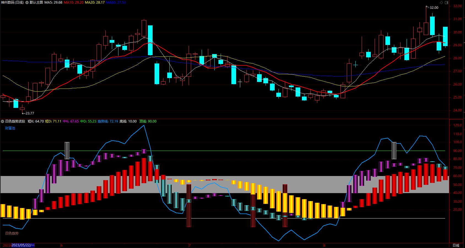
Task: Click month marker 7 on time axis
Action: (190, 245)
